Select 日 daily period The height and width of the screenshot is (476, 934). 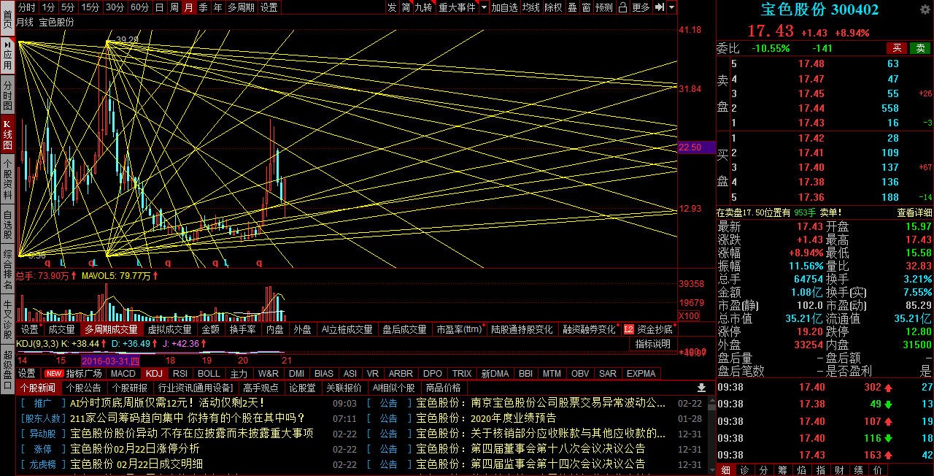pos(160,7)
